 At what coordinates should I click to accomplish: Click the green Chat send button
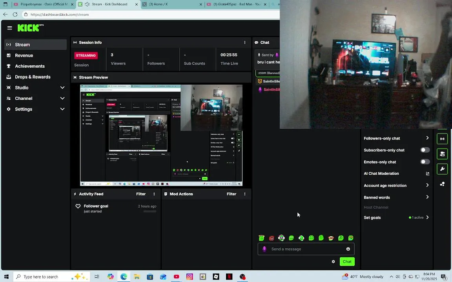[347, 262]
